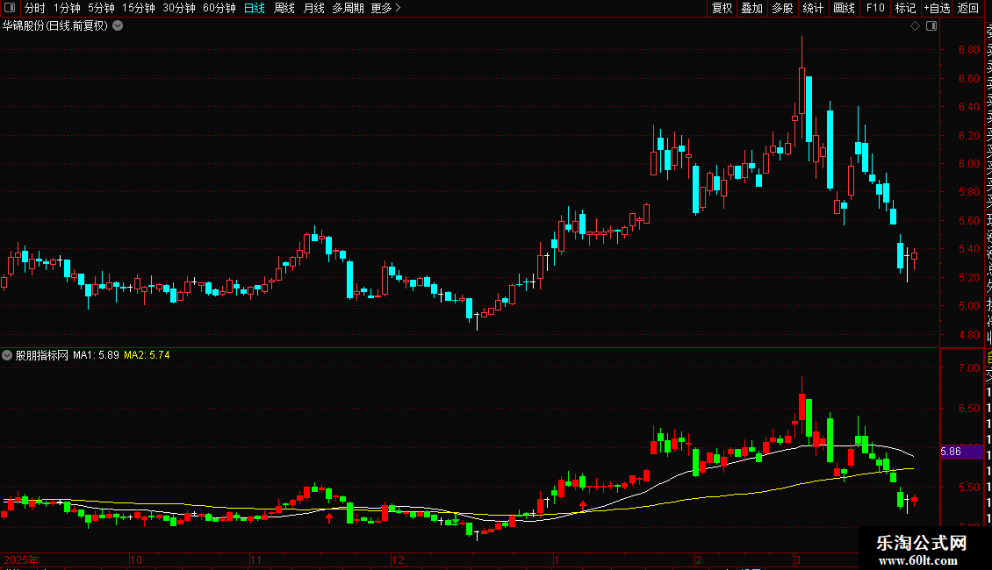Viewport: 992px width, 570px height.
Task: Click the 7.00 indicator axis label
Action: [968, 367]
